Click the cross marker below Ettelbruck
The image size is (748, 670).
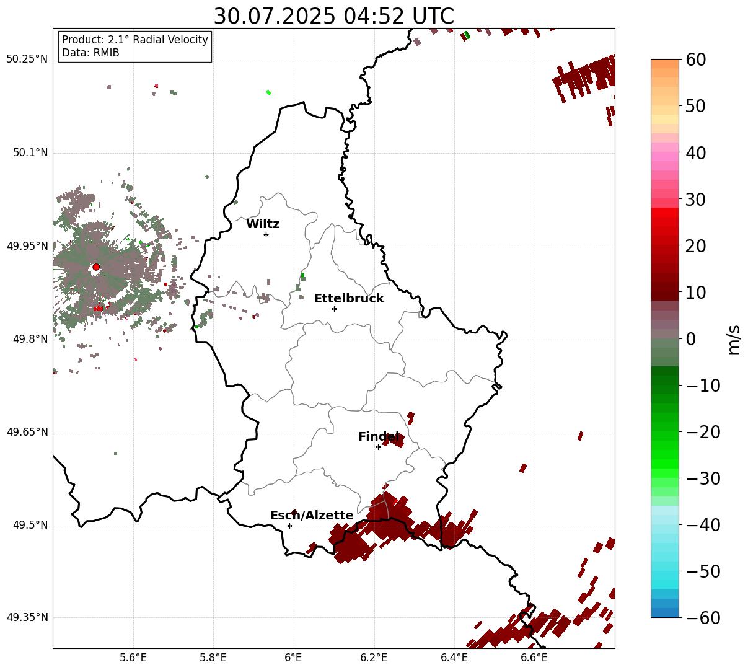point(334,309)
